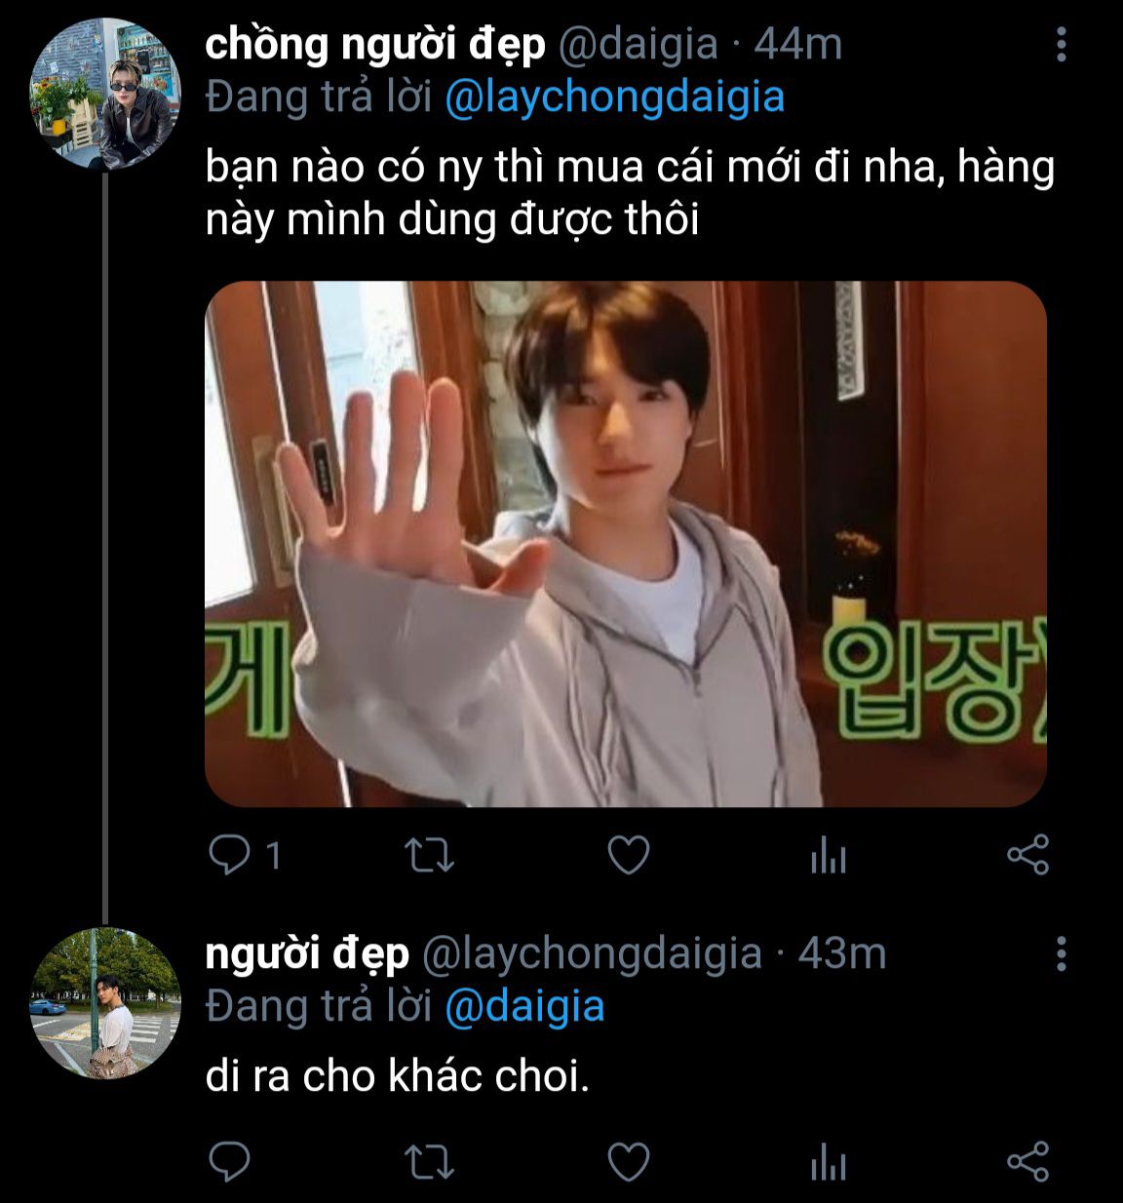
Task: View analytics for the second tweet
Action: (x=828, y=1162)
